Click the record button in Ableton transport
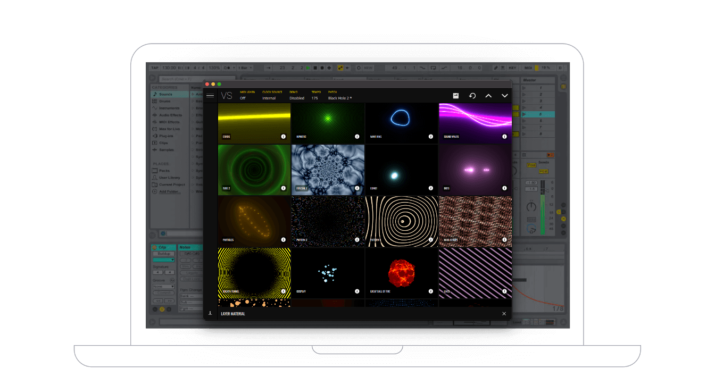 click(322, 68)
